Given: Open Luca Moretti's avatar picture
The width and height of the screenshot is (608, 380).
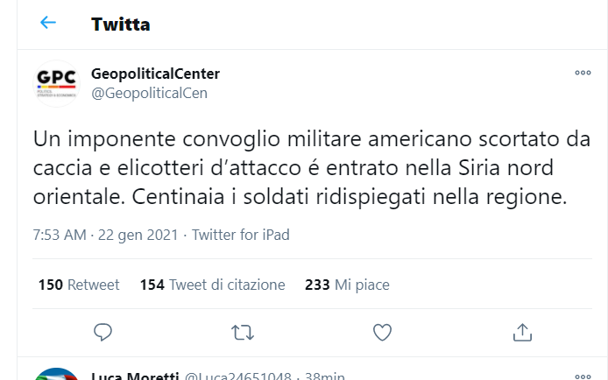Looking at the screenshot, I should click(x=56, y=375).
